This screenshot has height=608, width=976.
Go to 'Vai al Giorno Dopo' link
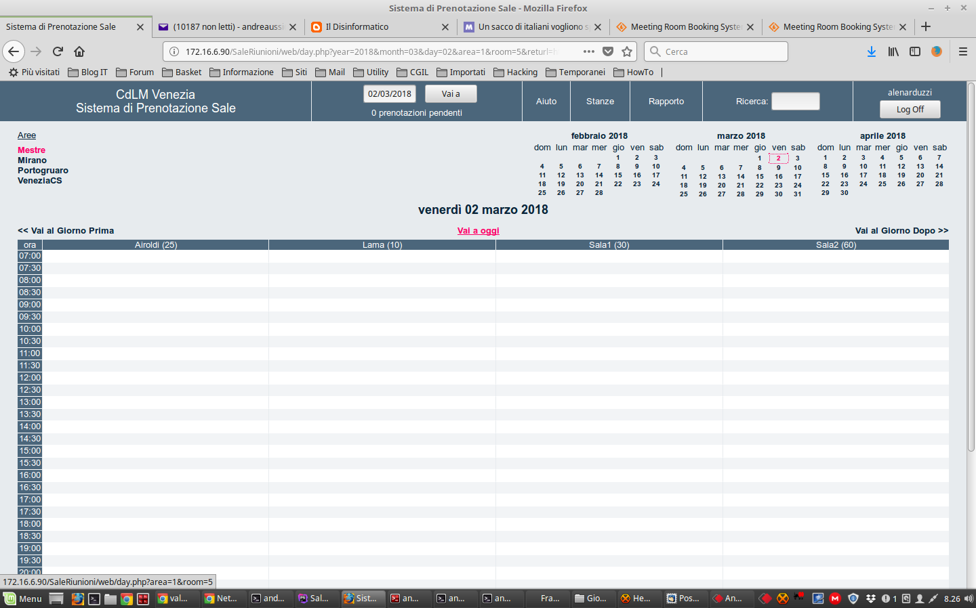[x=901, y=231]
